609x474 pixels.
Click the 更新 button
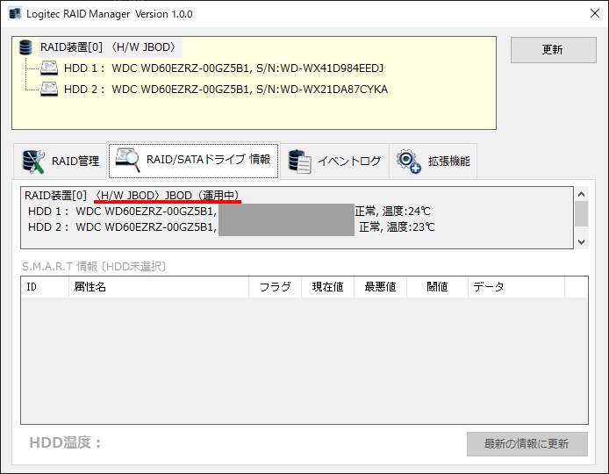tap(553, 50)
